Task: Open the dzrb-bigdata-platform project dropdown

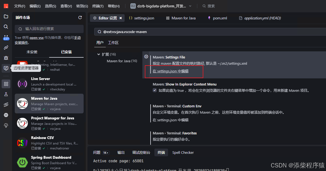Action: 161,6
